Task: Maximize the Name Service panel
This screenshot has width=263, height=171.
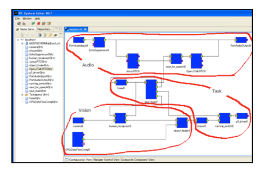Action: click(61, 29)
